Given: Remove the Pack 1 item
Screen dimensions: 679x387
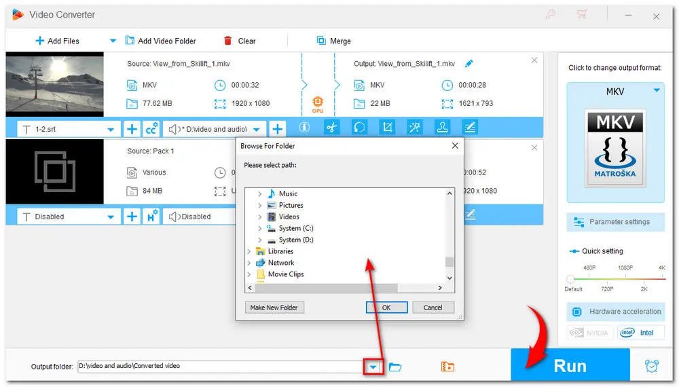Looking at the screenshot, I should click(534, 148).
